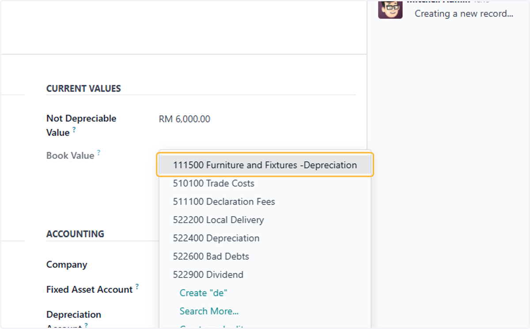
Task: Select 522600 Bad Debts entry
Action: tap(265, 256)
